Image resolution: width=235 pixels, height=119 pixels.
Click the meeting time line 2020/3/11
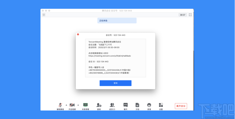tap(104, 47)
